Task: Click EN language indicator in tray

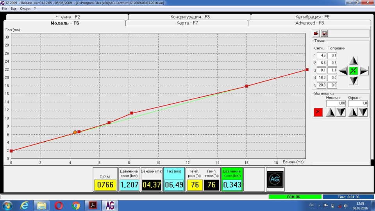Action: pyautogui.click(x=311, y=205)
